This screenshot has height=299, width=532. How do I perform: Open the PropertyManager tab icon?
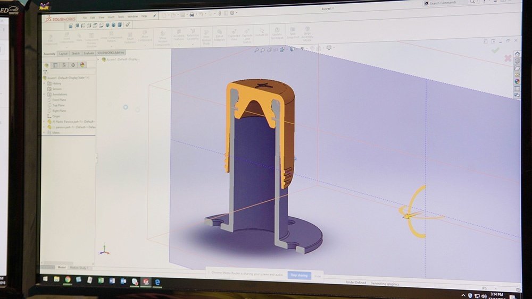(56, 65)
